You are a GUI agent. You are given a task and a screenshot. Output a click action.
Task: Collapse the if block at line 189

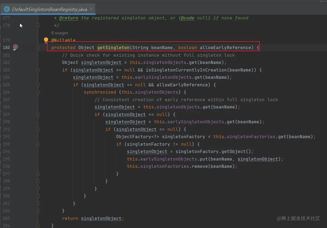pyautogui.click(x=38, y=115)
